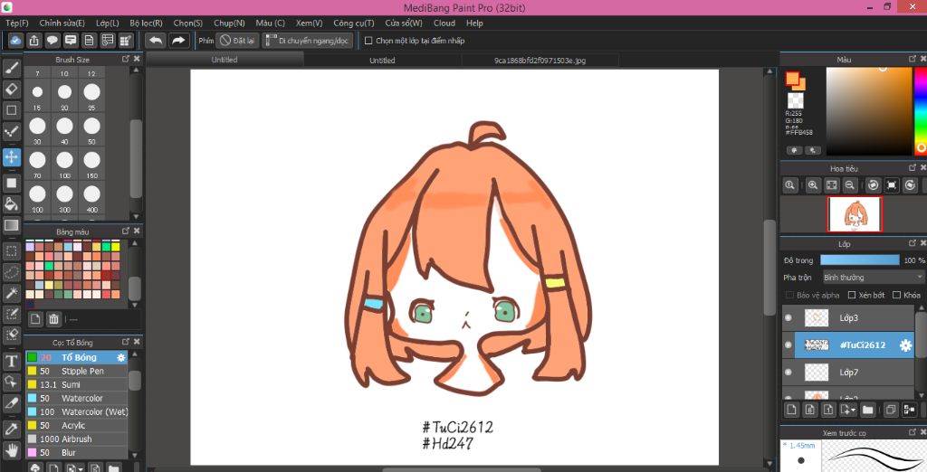This screenshot has height=472, width=927.
Task: Activate the Hand pan tool
Action: point(11,450)
